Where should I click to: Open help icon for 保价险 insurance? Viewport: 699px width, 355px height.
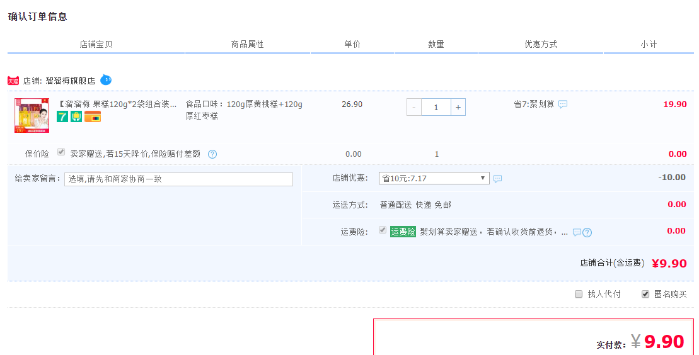point(212,154)
